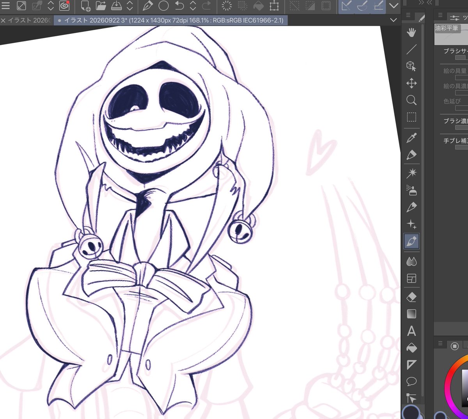
Task: Switch to the color wheel tab
Action: (454, 346)
